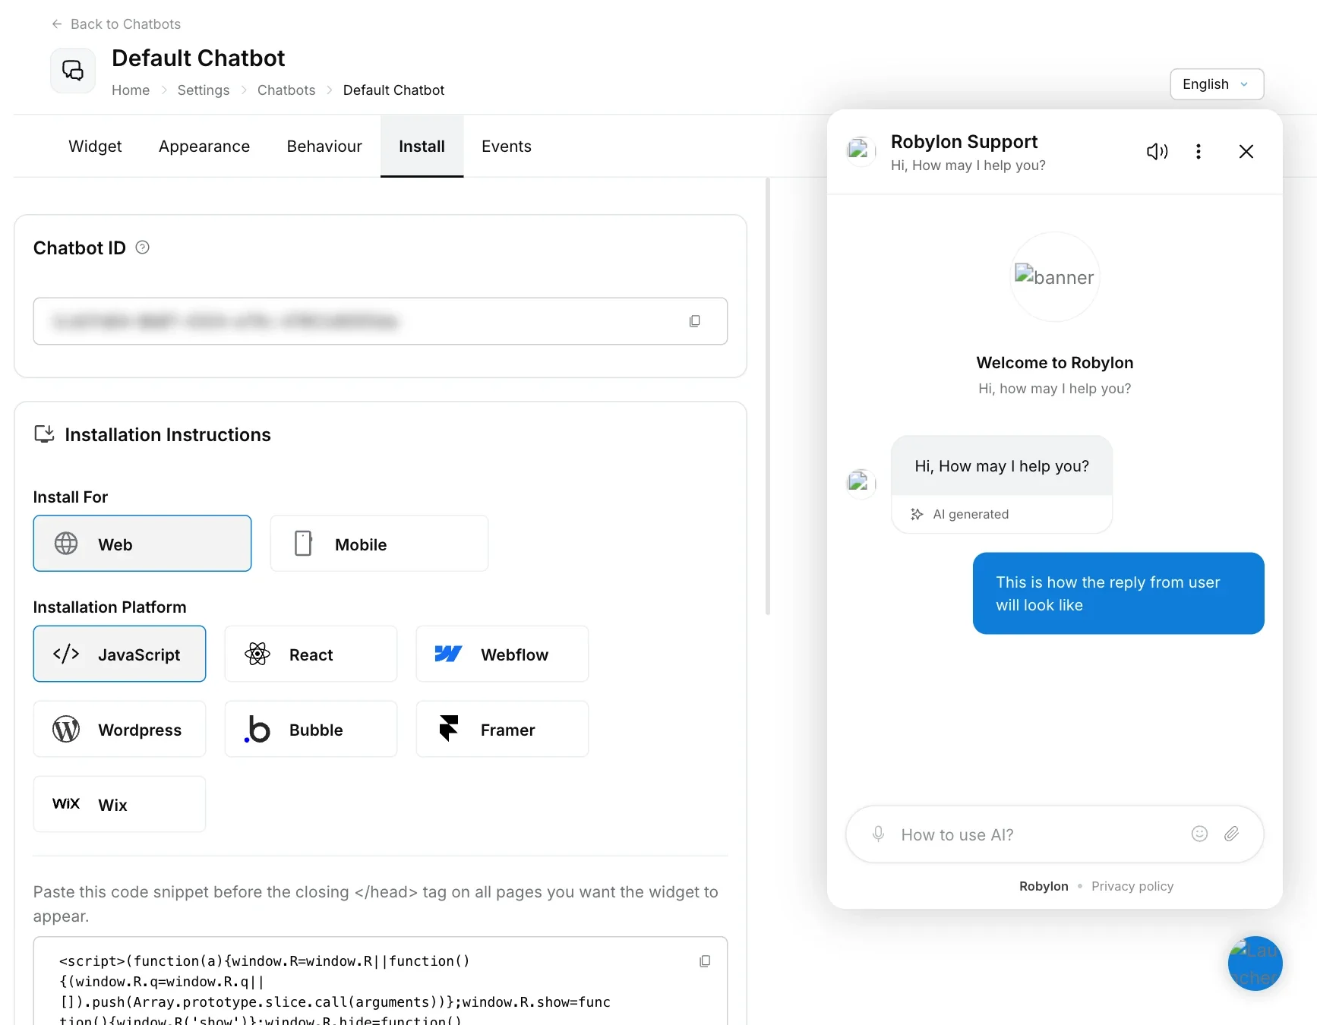Open the emoji picker in chat input
The height and width of the screenshot is (1025, 1317).
click(x=1199, y=834)
